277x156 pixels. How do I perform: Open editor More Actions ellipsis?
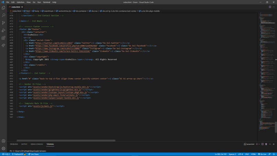(274, 7)
